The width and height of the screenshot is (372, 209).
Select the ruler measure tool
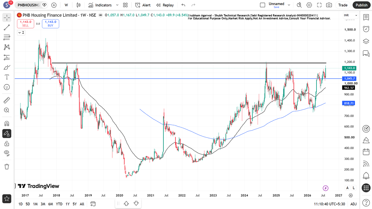[x=7, y=100]
